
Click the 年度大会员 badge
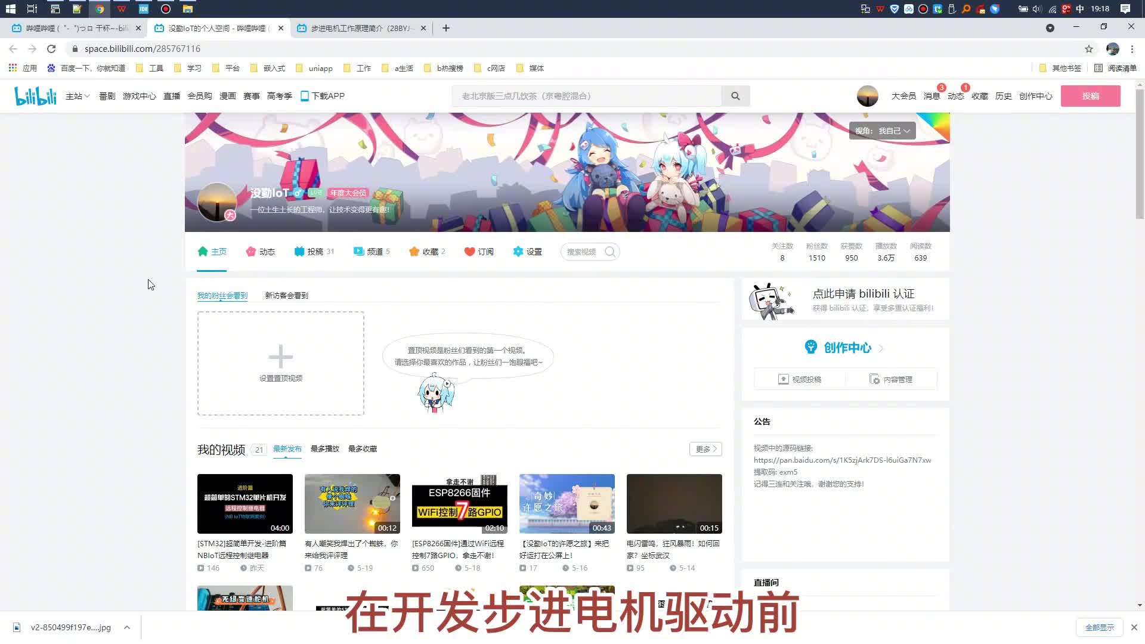click(348, 193)
